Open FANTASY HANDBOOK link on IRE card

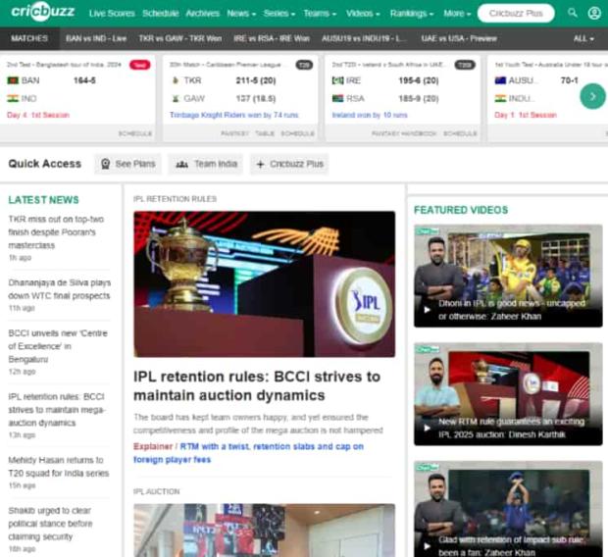[404, 133]
